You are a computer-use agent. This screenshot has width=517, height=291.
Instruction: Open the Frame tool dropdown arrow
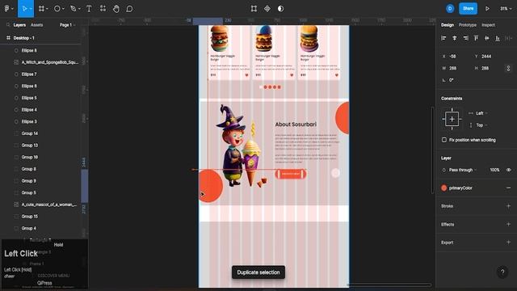pos(47,9)
